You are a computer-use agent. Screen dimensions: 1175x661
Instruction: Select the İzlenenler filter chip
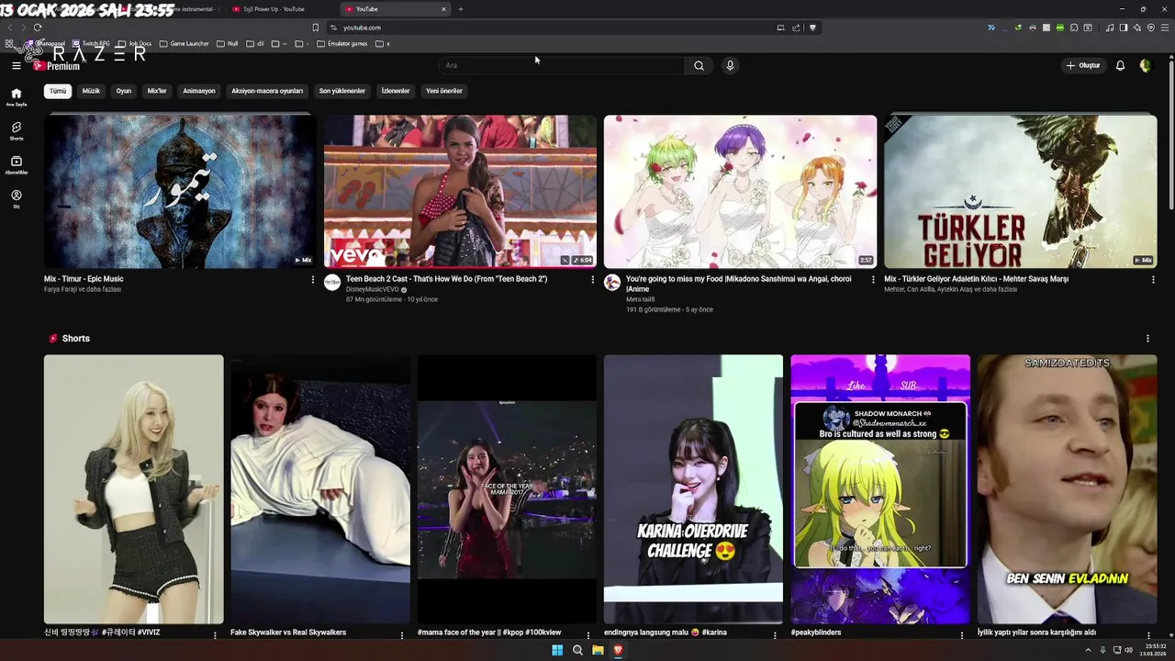click(x=396, y=91)
